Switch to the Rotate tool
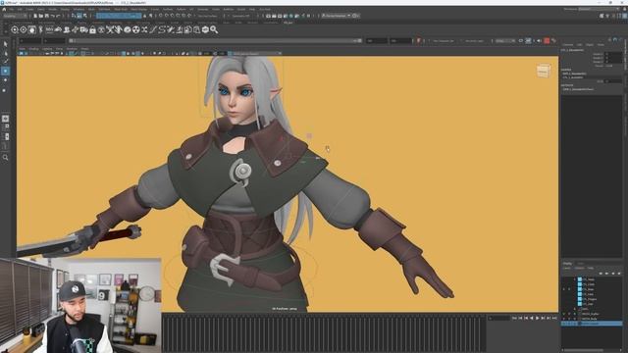This screenshot has width=628, height=353. tap(5, 80)
